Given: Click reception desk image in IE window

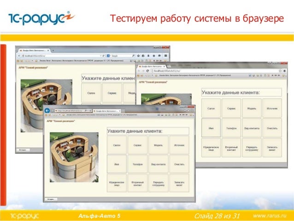Looking at the screenshot, I should 74,157.
